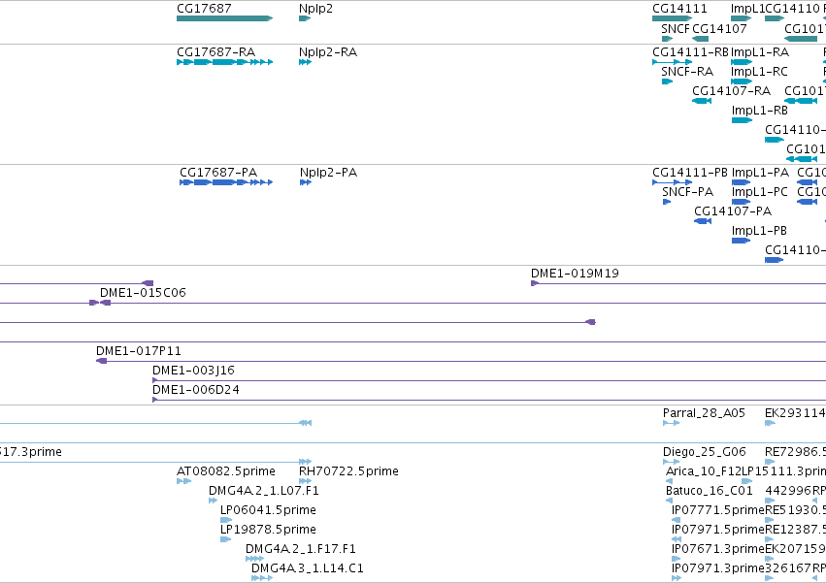This screenshot has height=583, width=826.
Task: Select the ImpL1-RB transcript label
Action: click(760, 111)
